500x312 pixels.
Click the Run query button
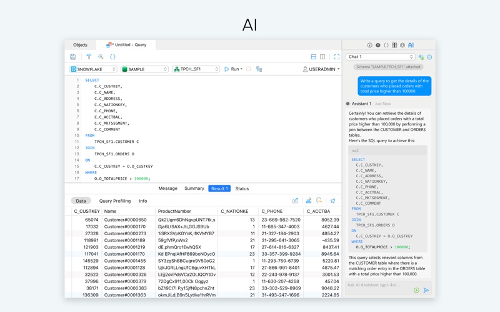pos(232,69)
